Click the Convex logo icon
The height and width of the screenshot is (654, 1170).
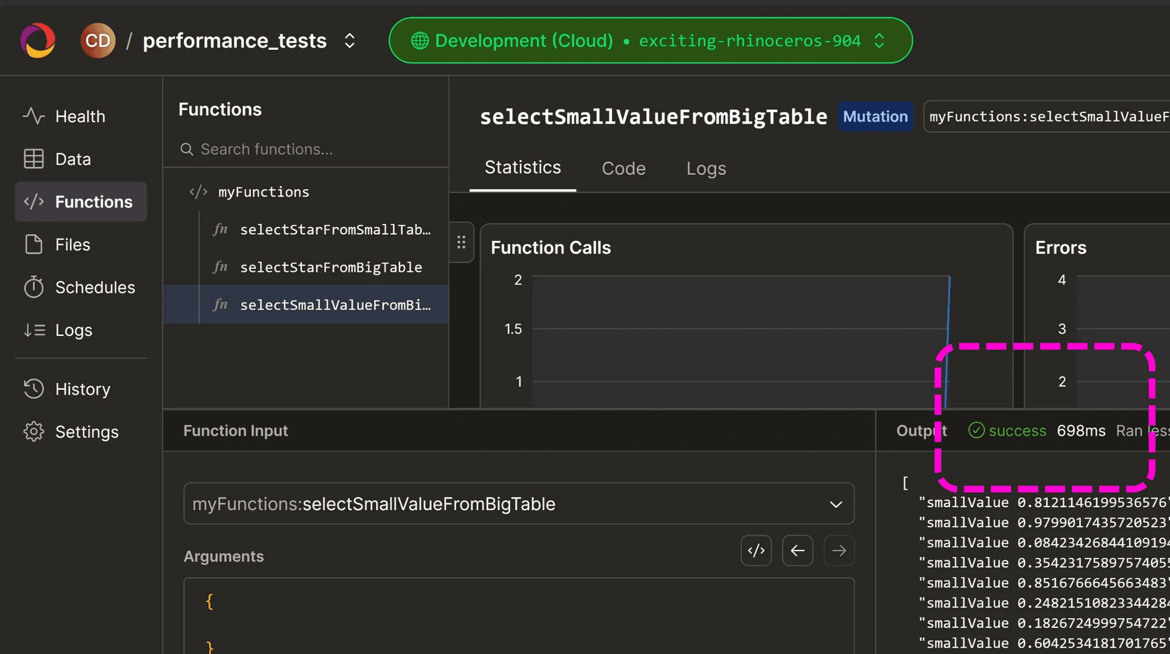click(38, 41)
